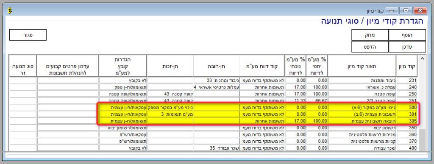Viewport: 434px width, 164px height.
Task: Click the סוג תנועה זר column header
Action: pos(23,66)
